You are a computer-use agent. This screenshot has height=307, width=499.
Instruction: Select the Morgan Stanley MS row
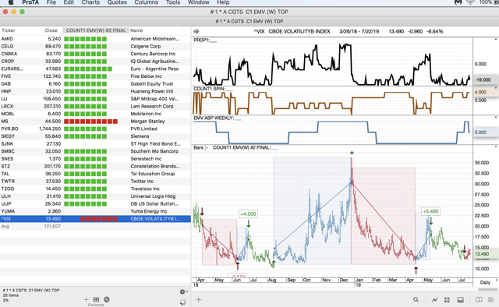click(95, 122)
